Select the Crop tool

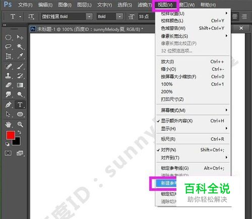8,56
